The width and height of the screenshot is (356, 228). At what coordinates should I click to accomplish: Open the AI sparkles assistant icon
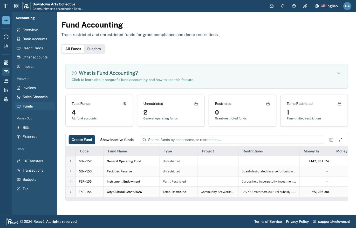pyautogui.click(x=305, y=6)
